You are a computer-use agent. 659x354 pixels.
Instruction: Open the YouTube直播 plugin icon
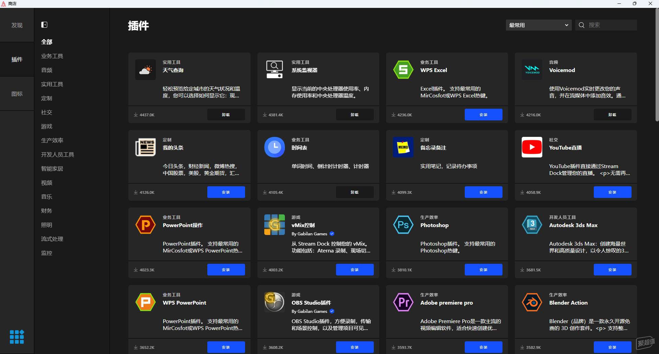pyautogui.click(x=532, y=147)
